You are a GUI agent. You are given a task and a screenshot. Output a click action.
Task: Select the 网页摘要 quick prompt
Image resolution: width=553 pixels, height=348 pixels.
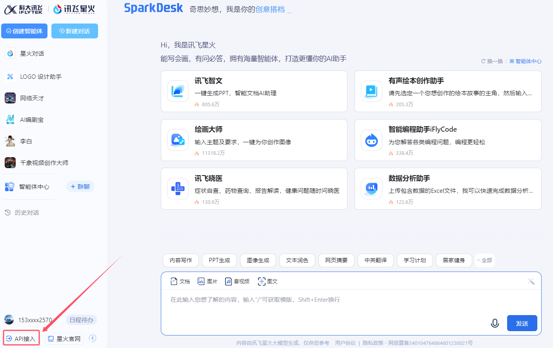point(337,260)
